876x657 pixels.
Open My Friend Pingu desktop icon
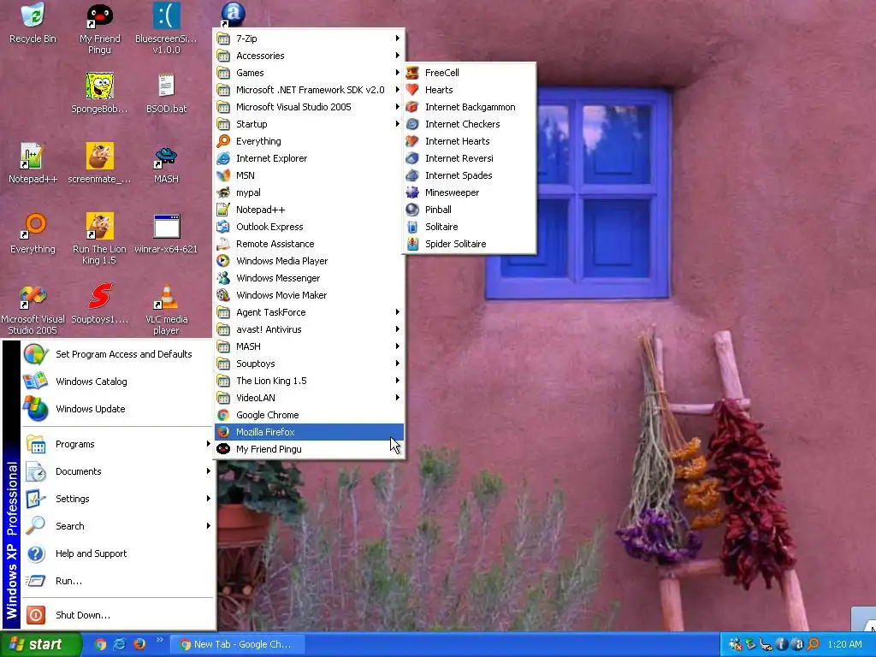99,29
